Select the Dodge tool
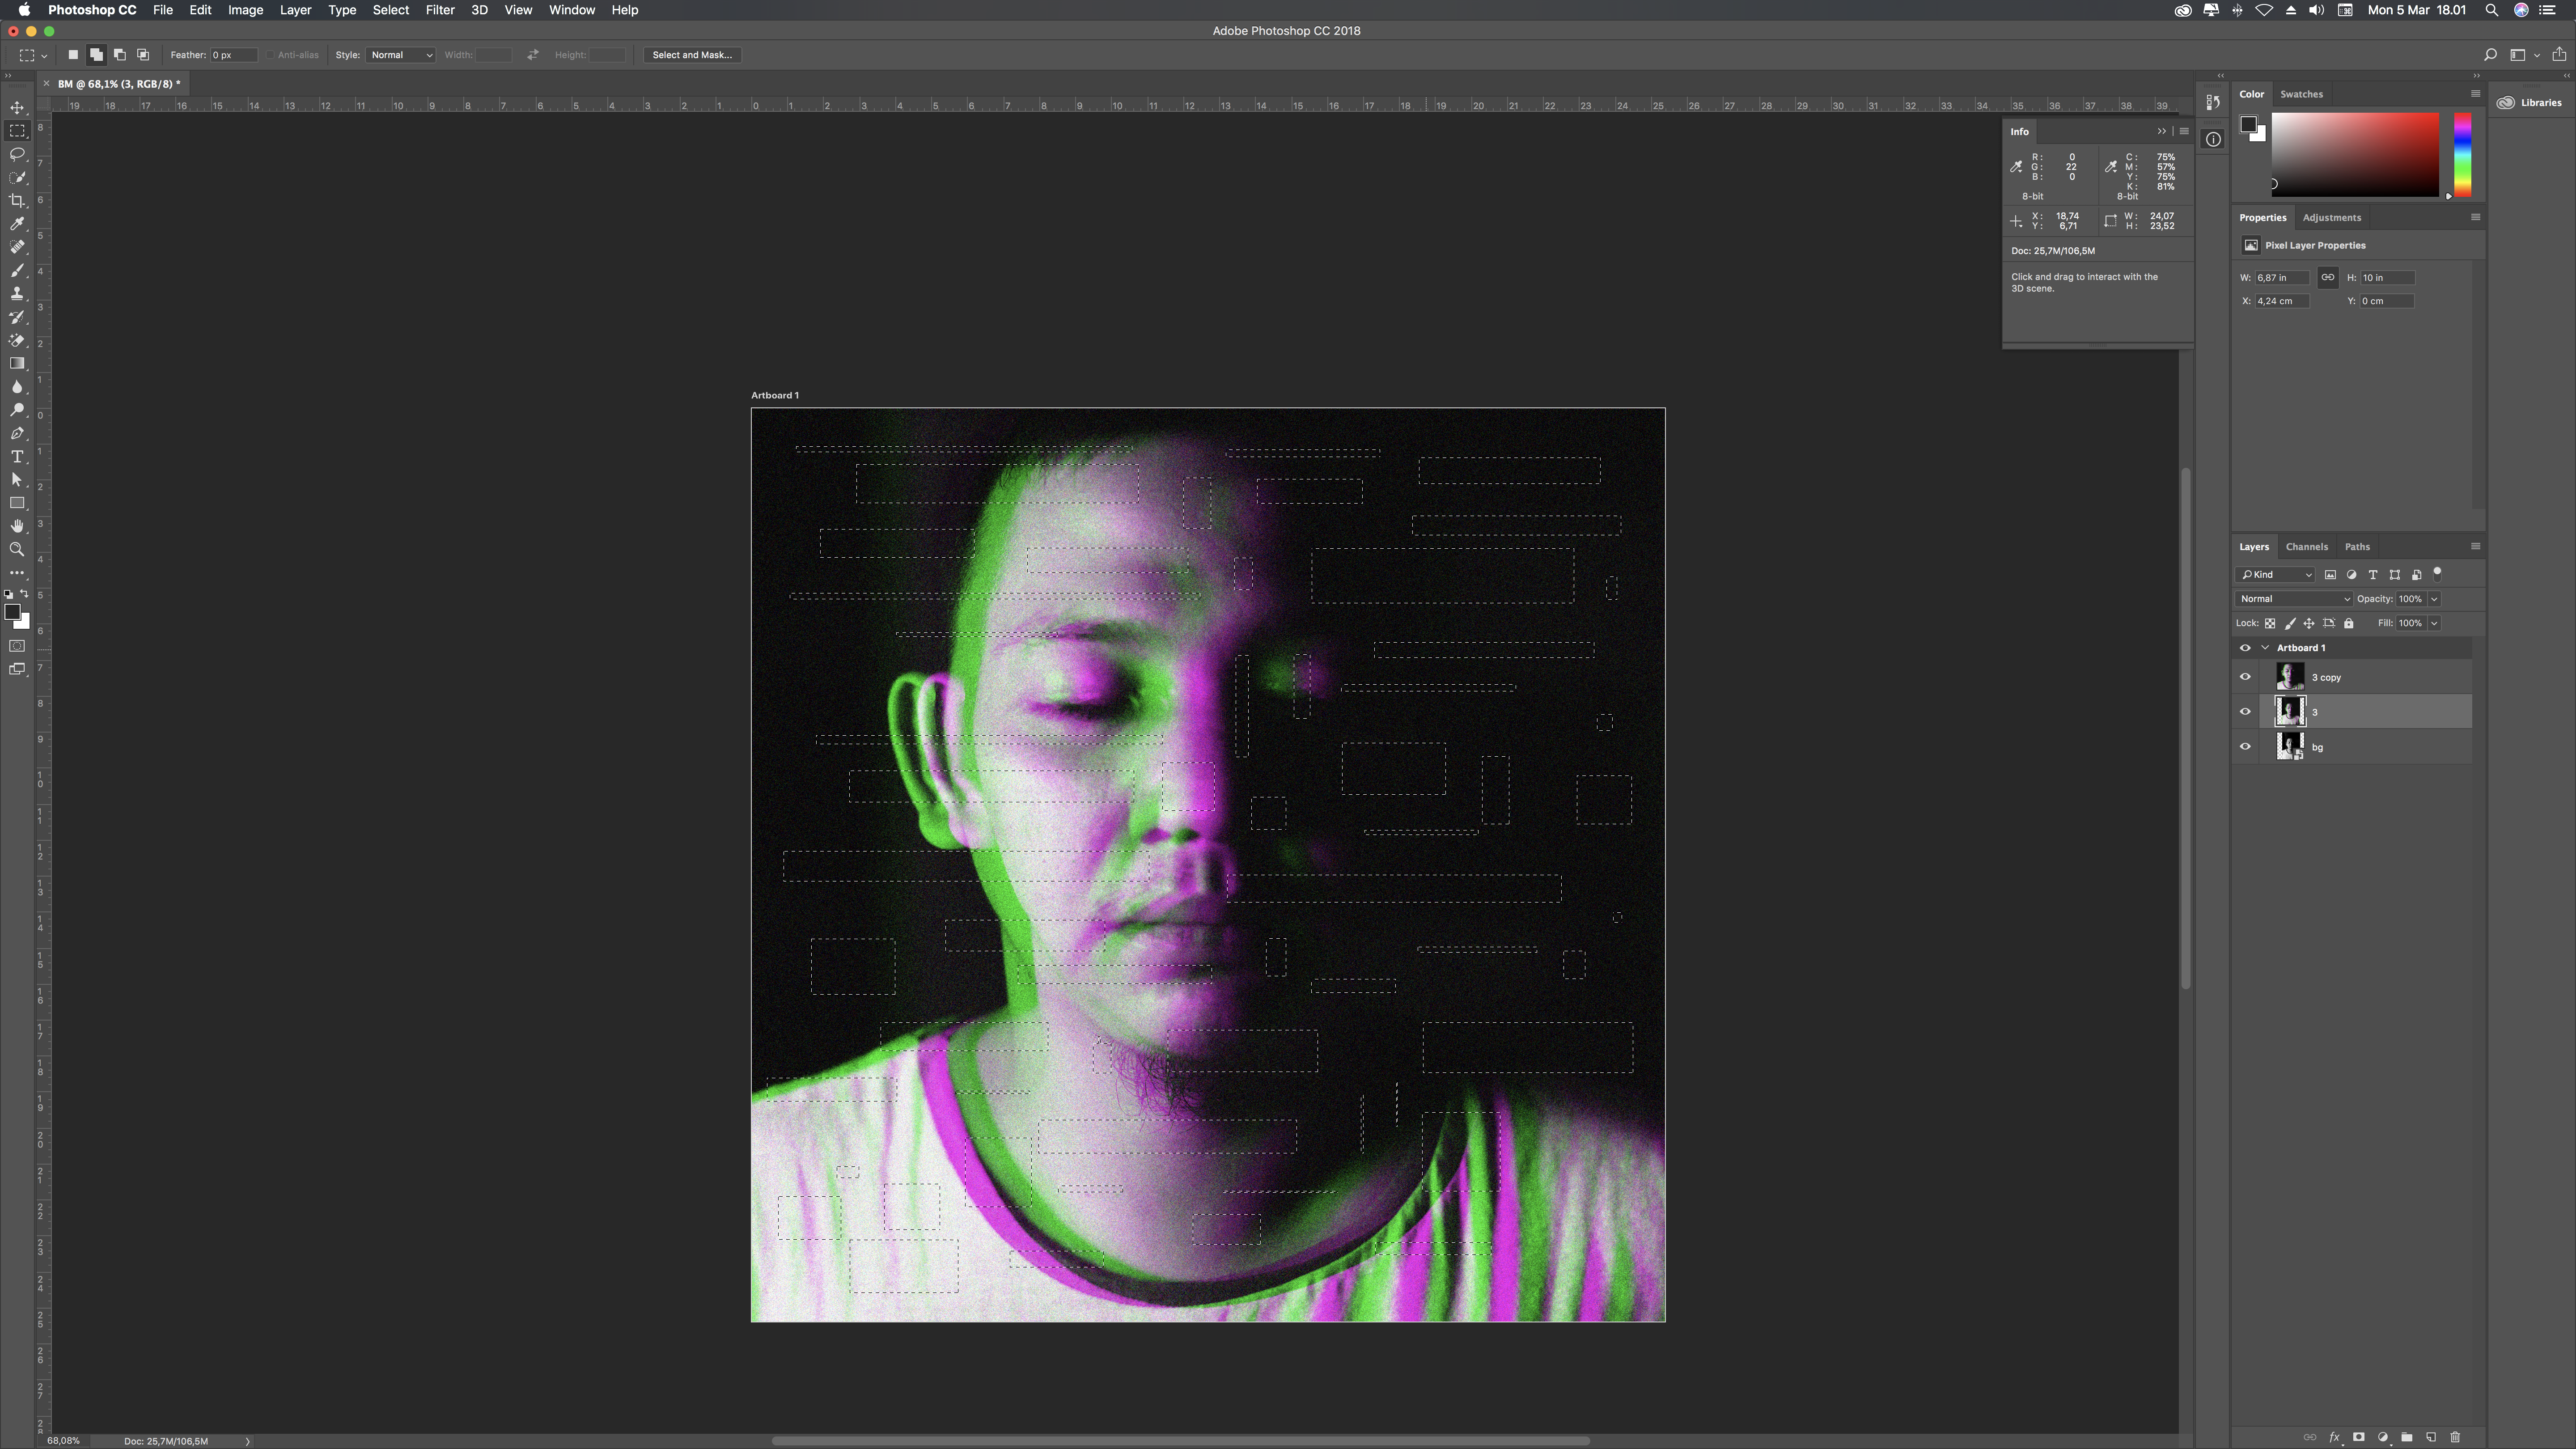Screen dimensions: 2576x1449 [17, 410]
